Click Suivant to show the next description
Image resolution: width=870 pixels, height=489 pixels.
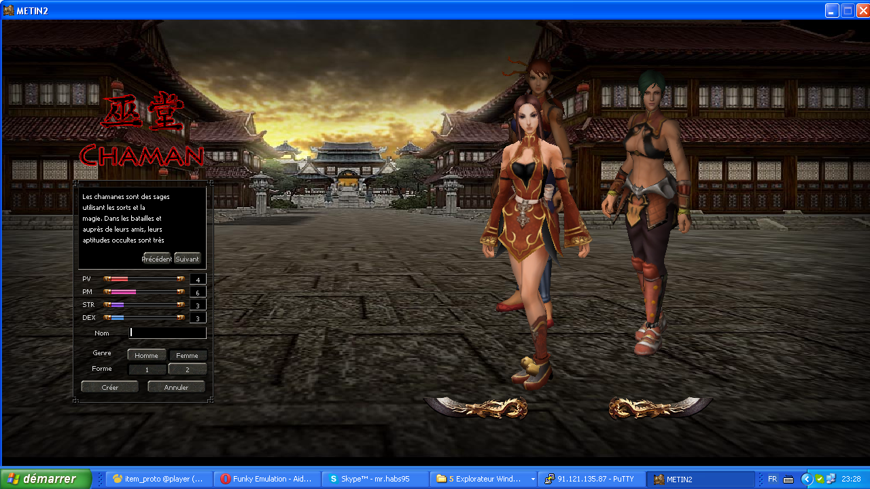click(188, 259)
